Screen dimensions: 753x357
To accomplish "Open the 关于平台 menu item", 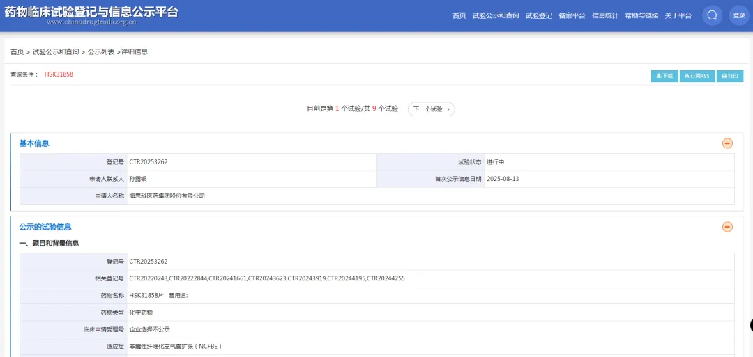I will click(678, 15).
